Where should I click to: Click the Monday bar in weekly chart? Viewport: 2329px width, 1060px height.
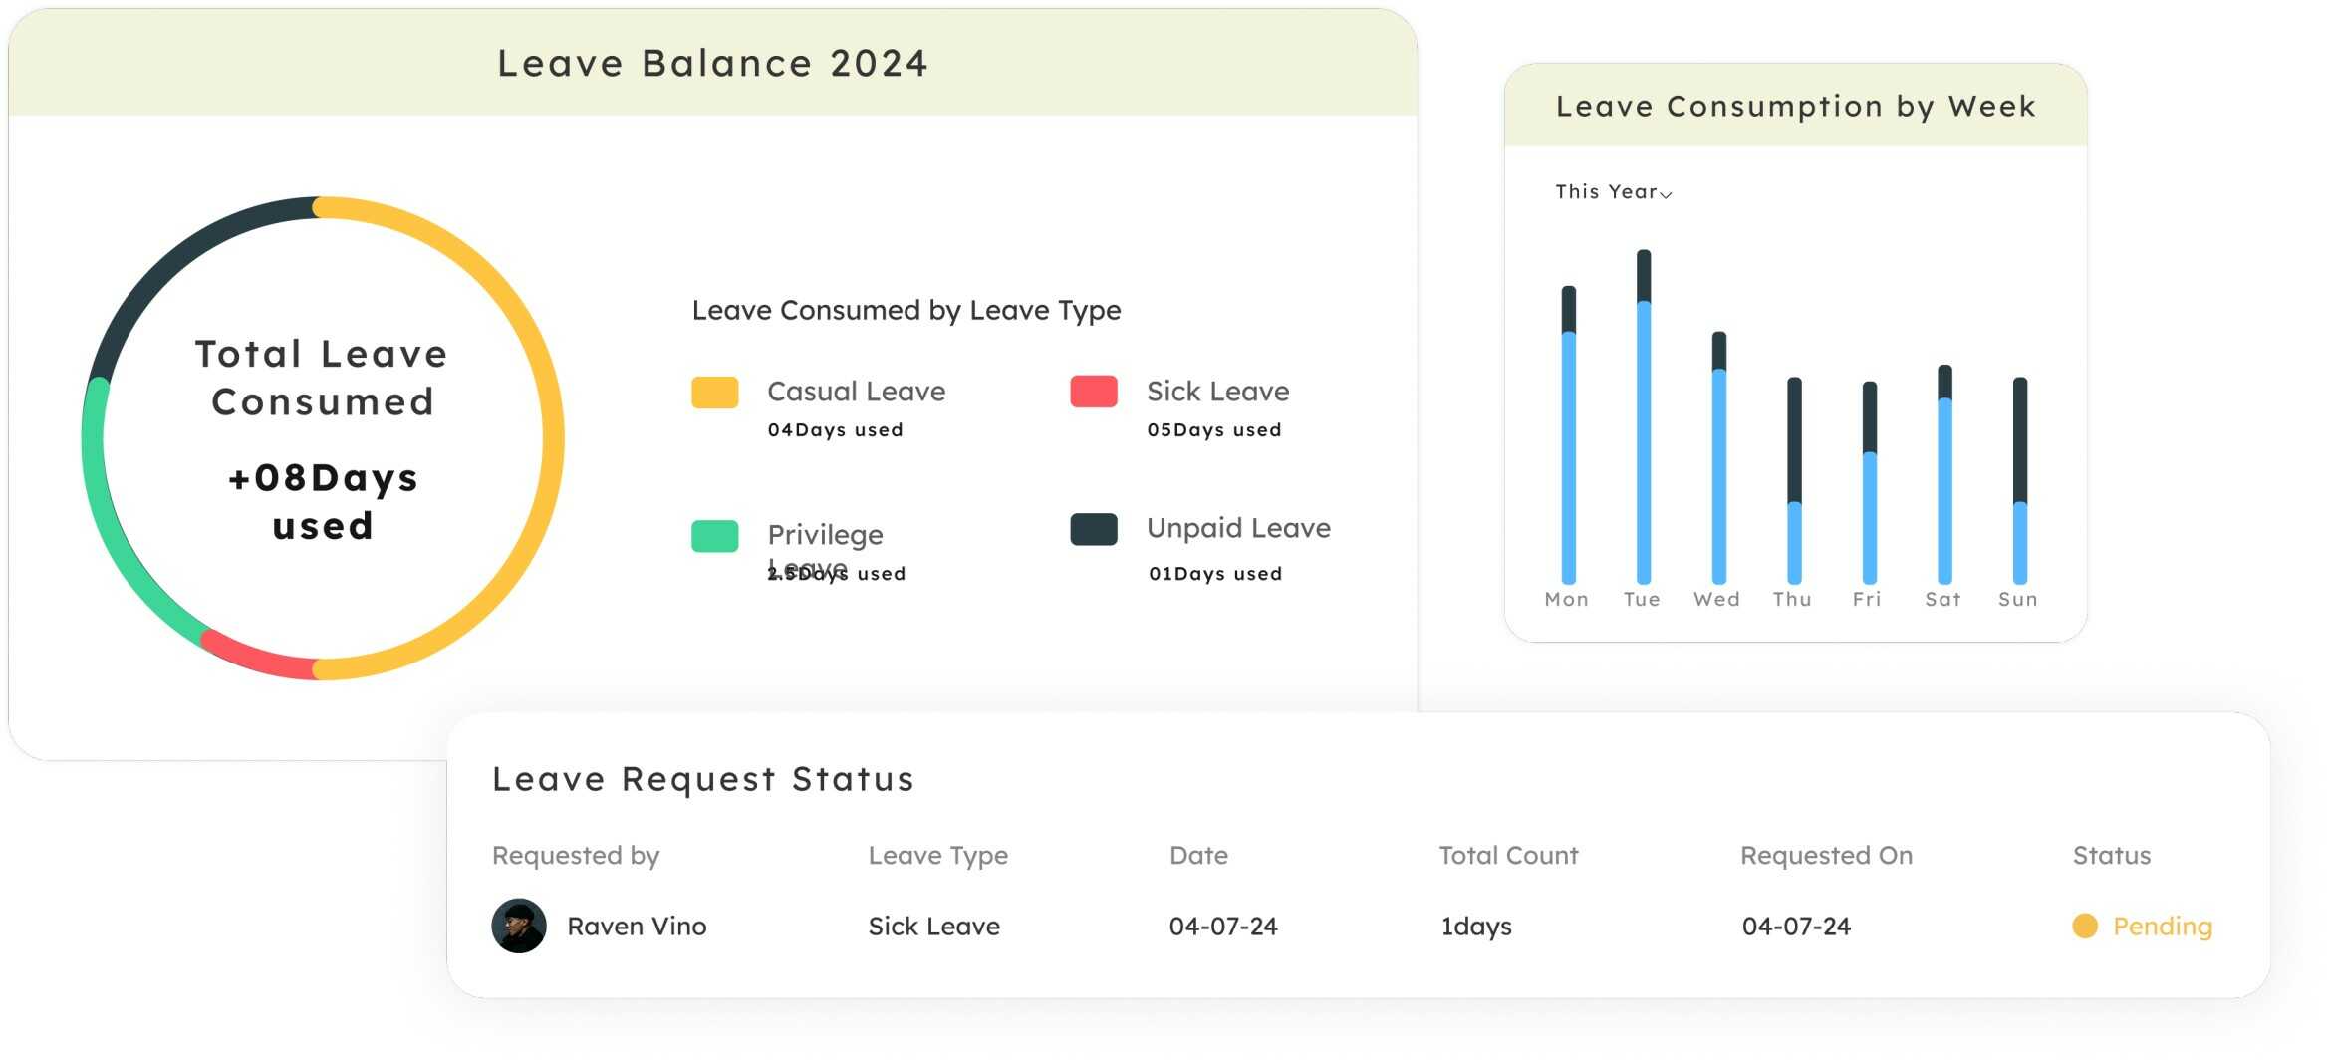coord(1568,448)
